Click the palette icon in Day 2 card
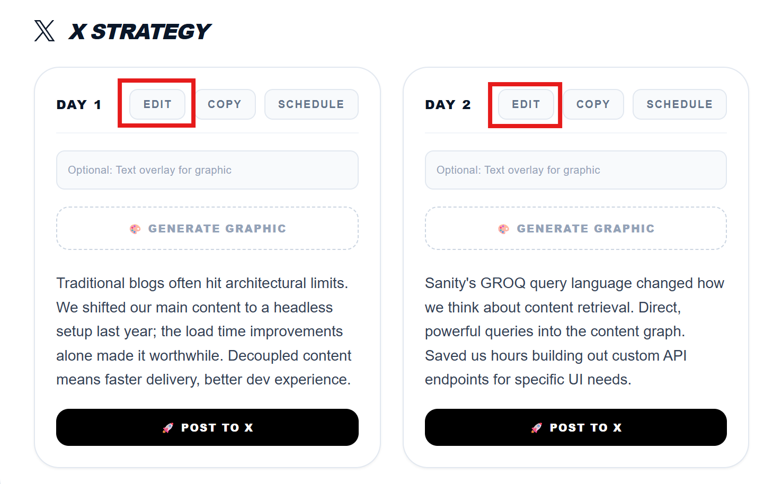The height and width of the screenshot is (484, 764). (503, 229)
